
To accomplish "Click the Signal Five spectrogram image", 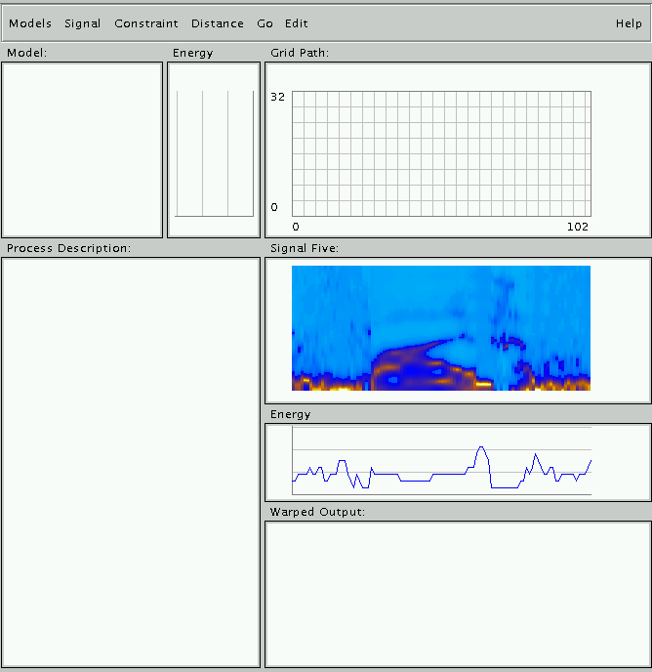I will tap(441, 328).
